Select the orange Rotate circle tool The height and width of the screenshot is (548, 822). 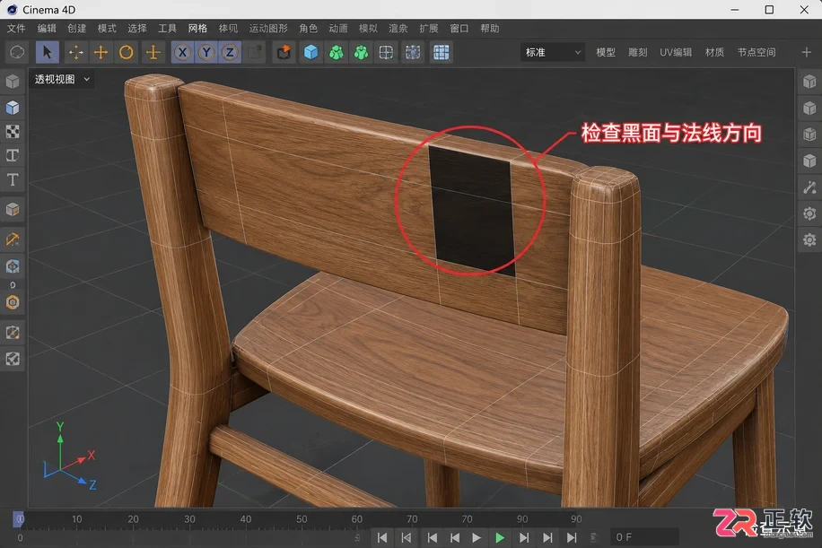[126, 52]
